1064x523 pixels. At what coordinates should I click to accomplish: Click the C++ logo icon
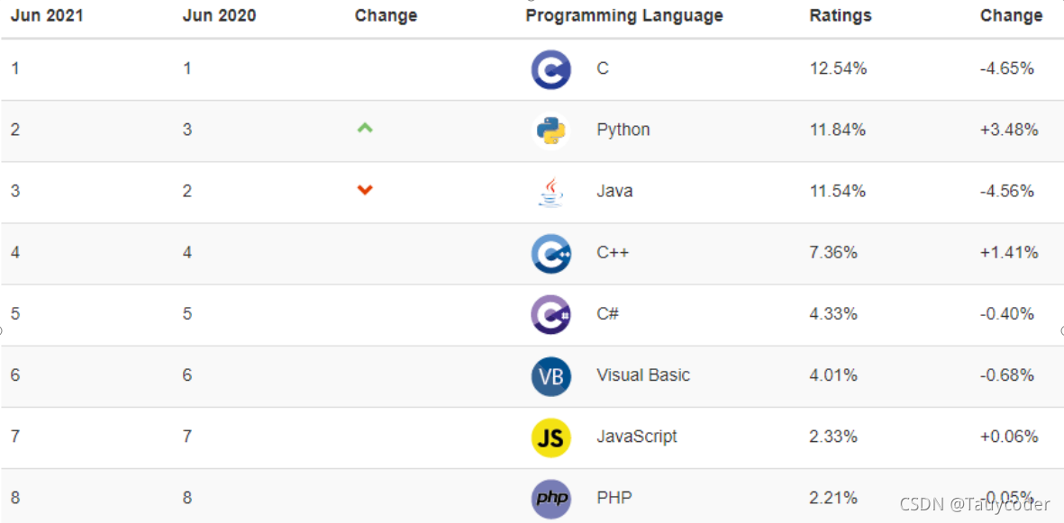point(550,253)
